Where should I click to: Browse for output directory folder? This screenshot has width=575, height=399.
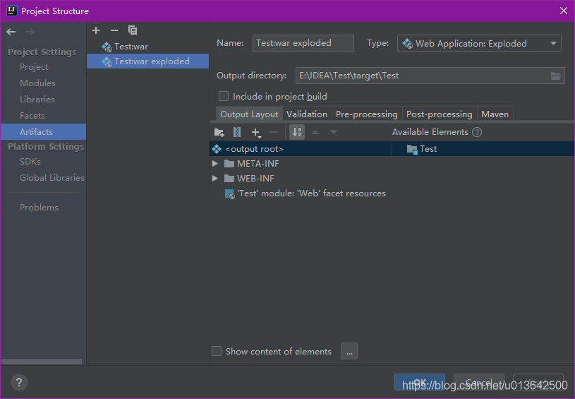pyautogui.click(x=556, y=76)
